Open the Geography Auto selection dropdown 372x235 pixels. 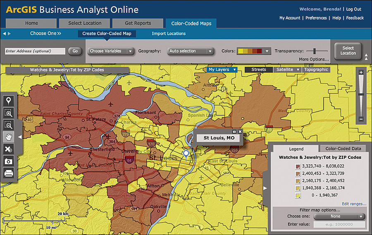coord(191,51)
